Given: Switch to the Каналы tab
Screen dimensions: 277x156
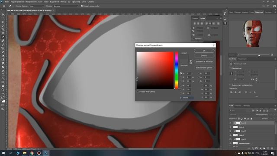Looking at the screenshot, I should (238, 106).
